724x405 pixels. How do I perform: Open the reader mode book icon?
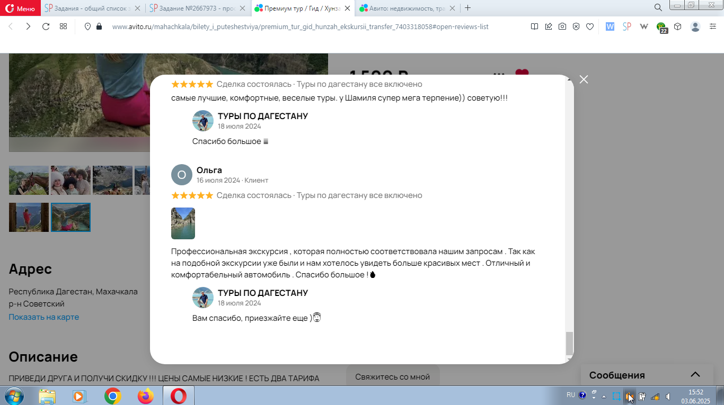click(535, 26)
